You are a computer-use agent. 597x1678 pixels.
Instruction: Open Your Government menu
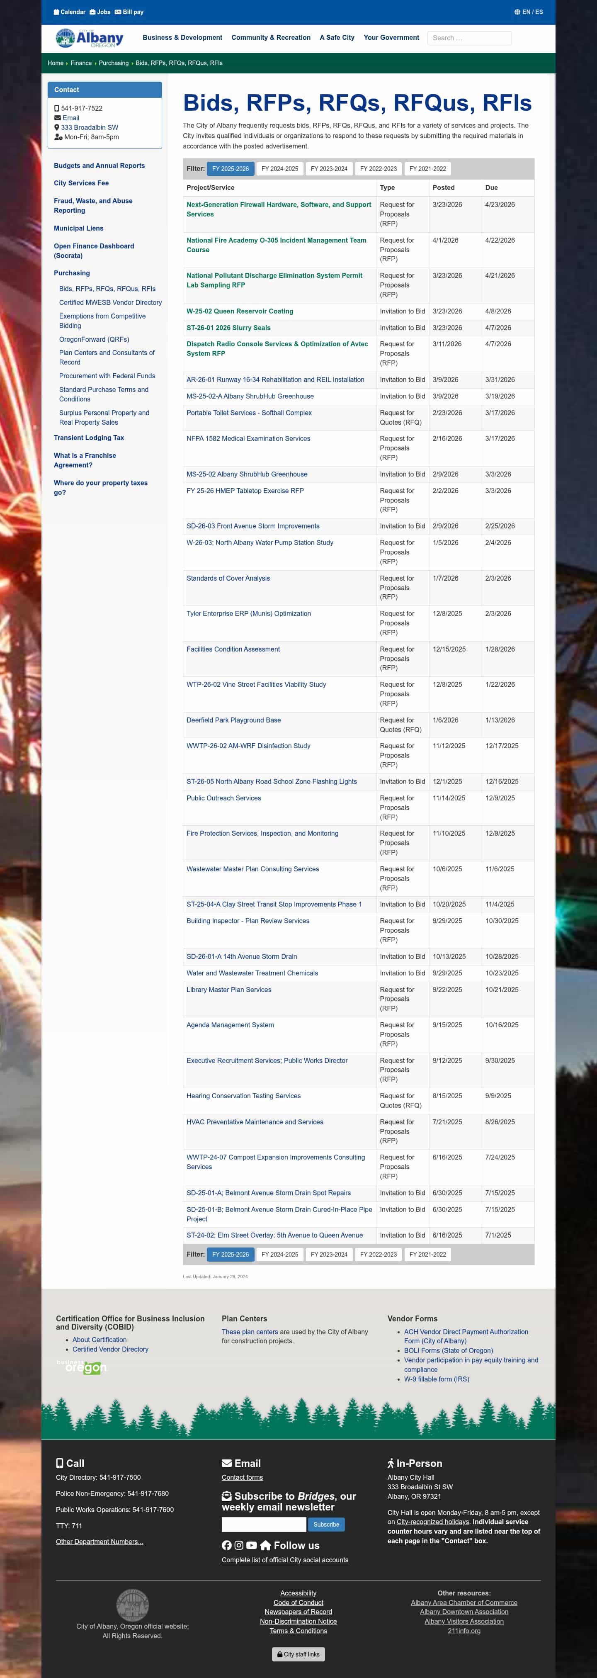point(391,38)
